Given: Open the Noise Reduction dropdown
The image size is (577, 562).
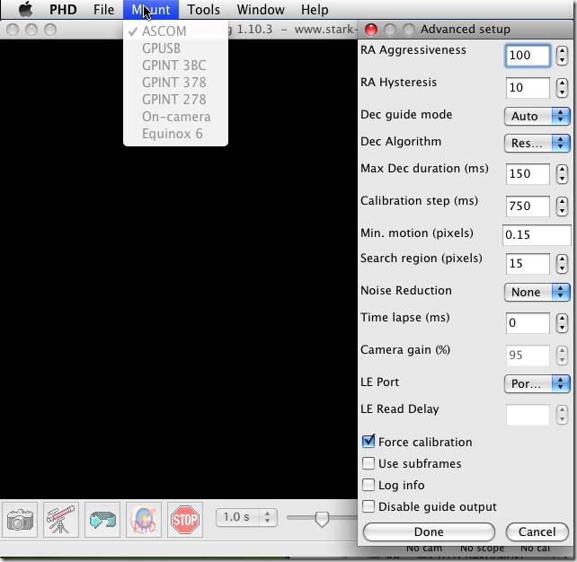Looking at the screenshot, I should point(537,292).
